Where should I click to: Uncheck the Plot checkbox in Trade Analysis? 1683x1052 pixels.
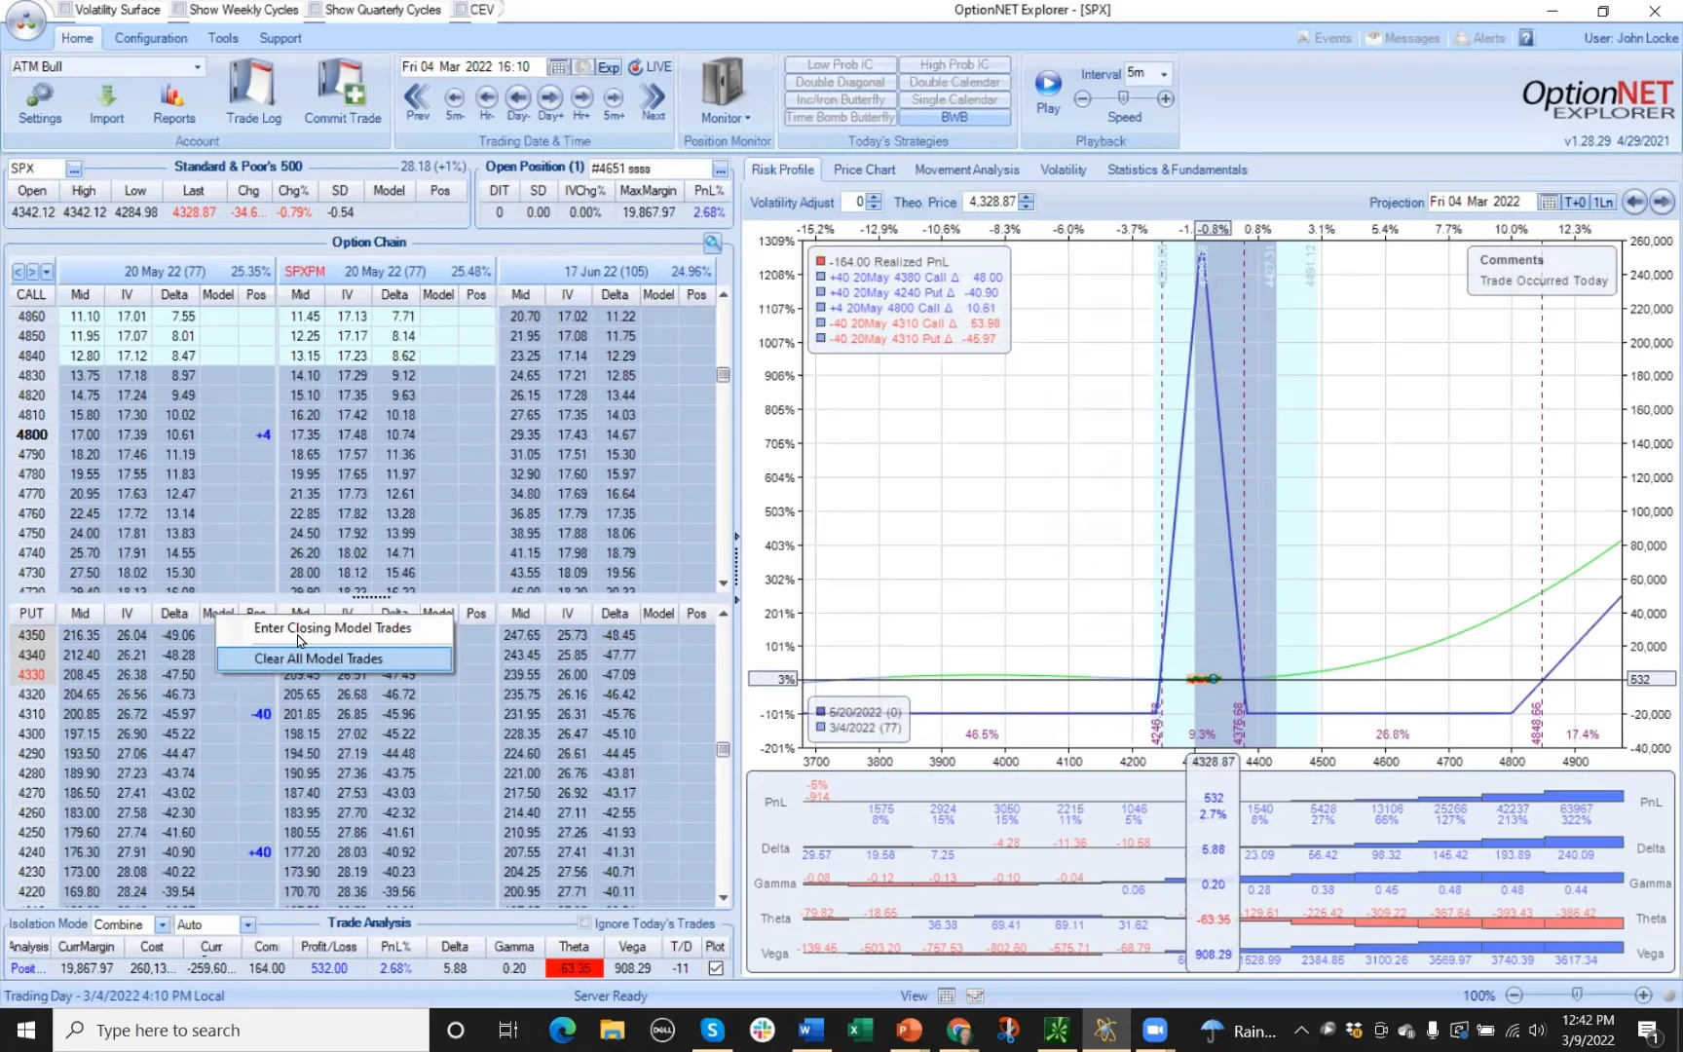(716, 968)
